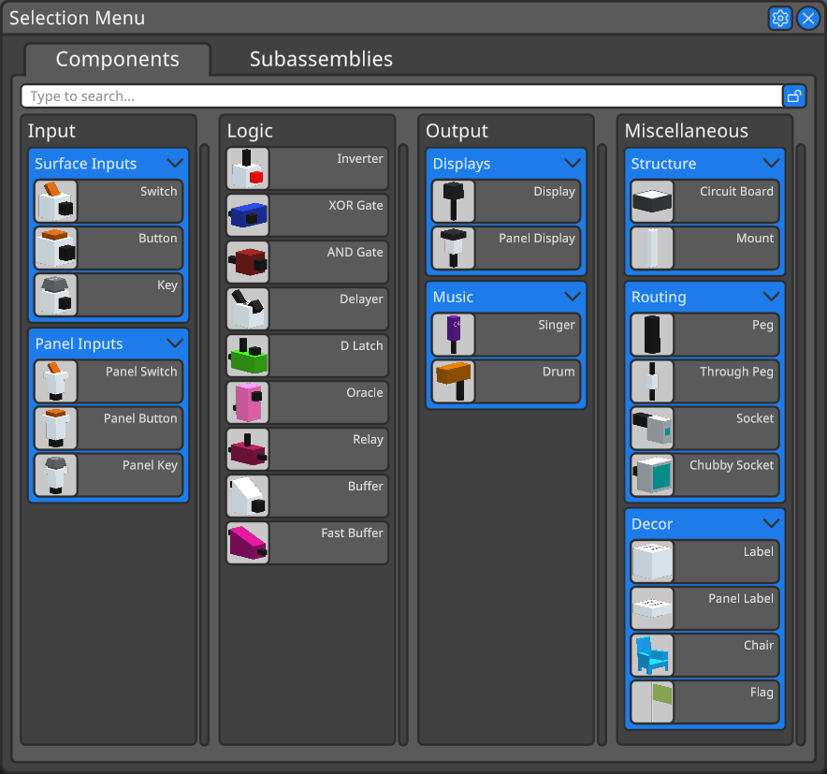Choose the green D Latch icon
This screenshot has height=774, width=827.
248,357
